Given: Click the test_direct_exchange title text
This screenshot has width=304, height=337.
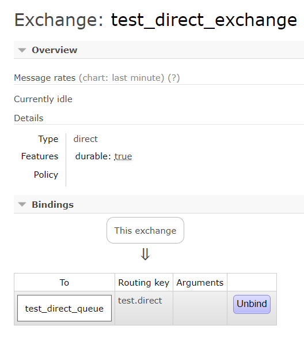Looking at the screenshot, I should click(x=204, y=20).
